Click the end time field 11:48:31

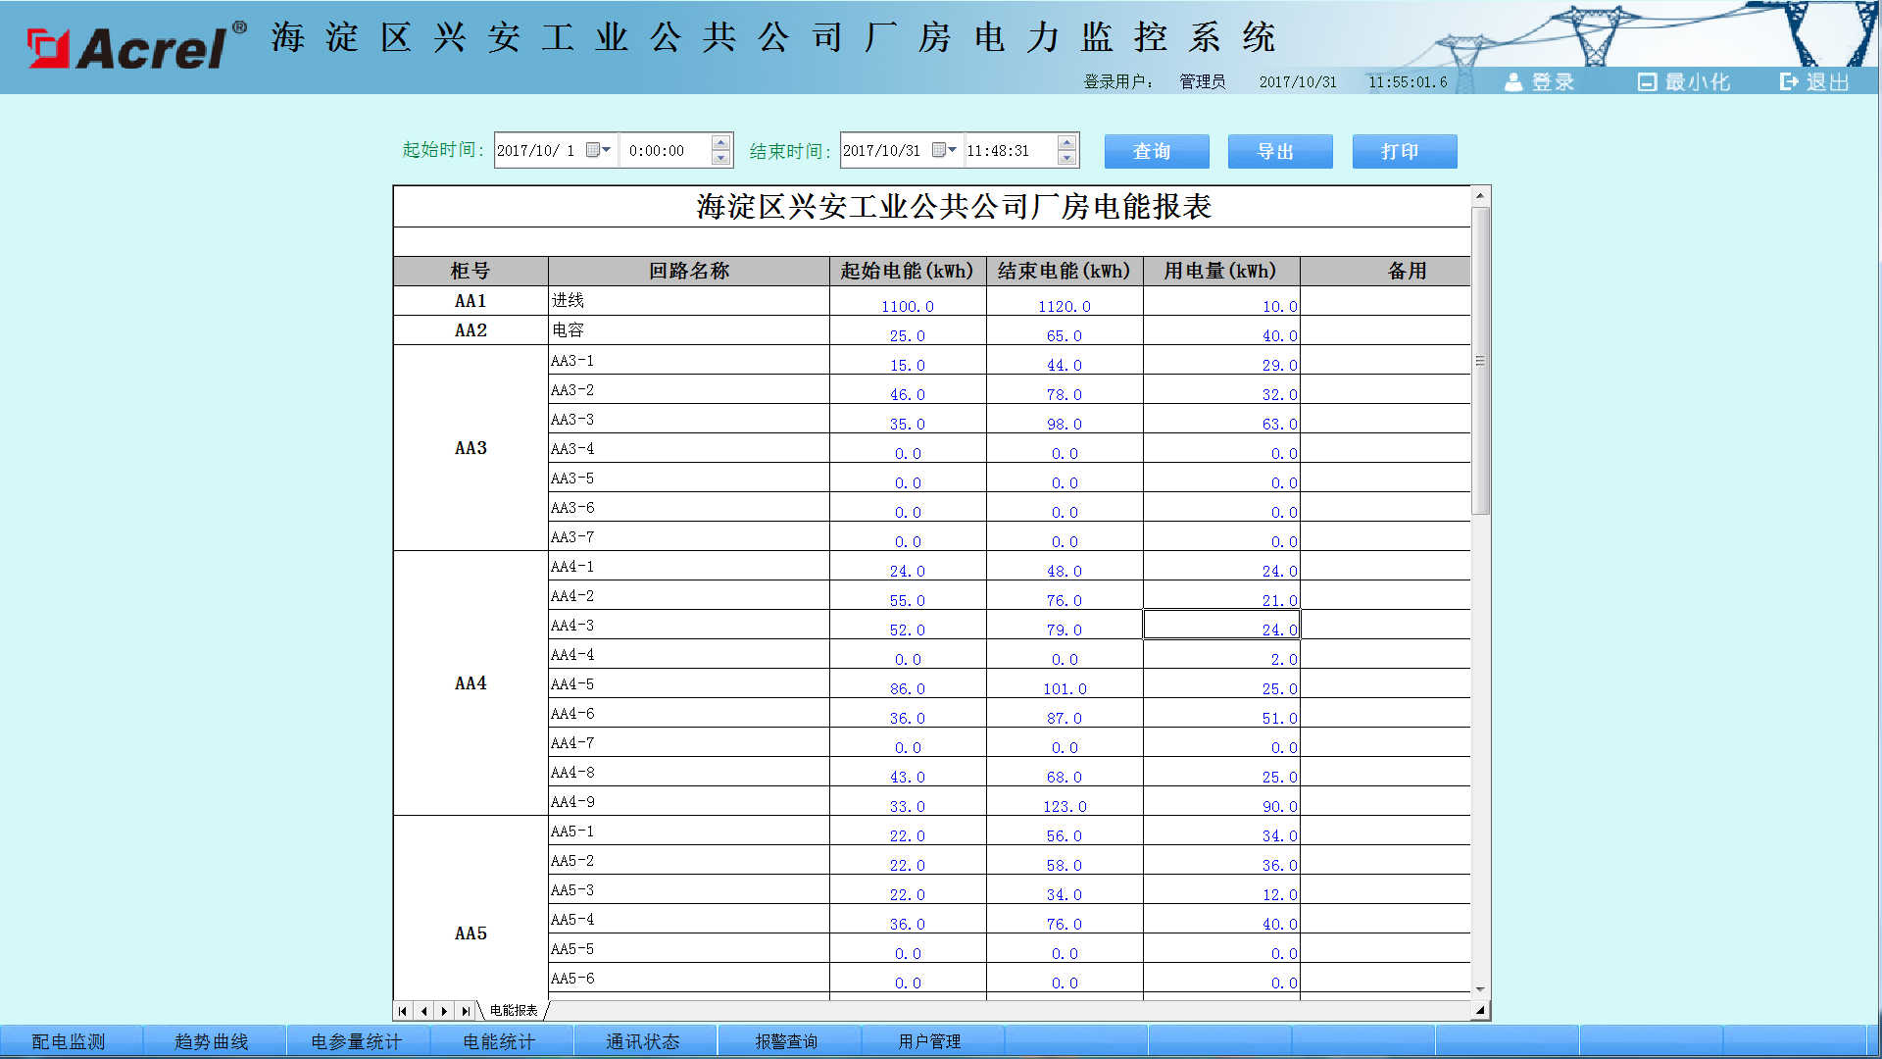click(1012, 150)
